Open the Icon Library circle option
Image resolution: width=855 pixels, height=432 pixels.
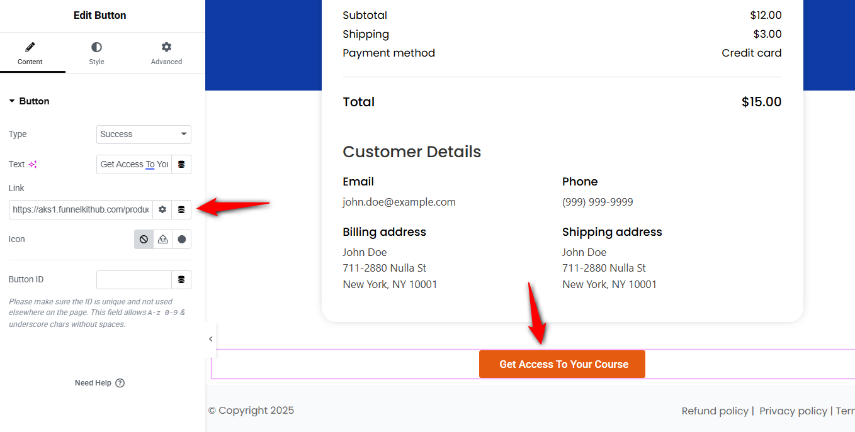coord(181,240)
